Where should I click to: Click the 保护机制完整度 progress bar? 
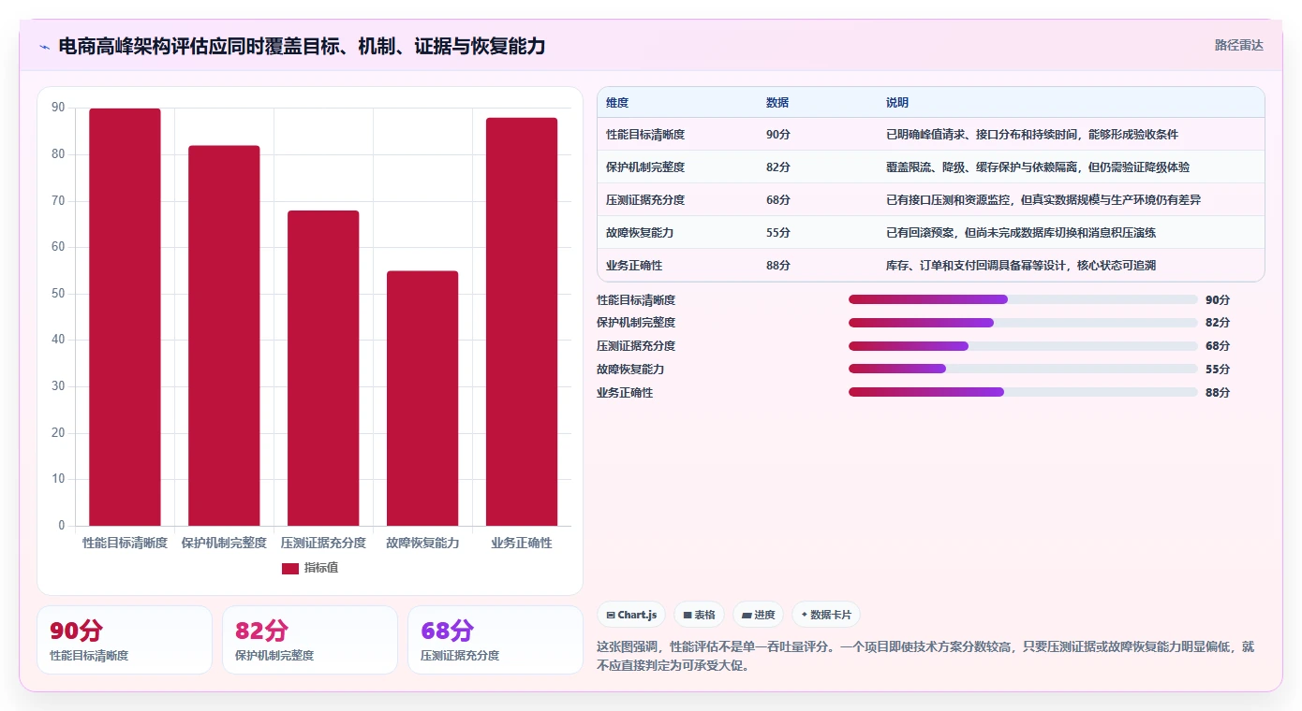coord(1023,323)
